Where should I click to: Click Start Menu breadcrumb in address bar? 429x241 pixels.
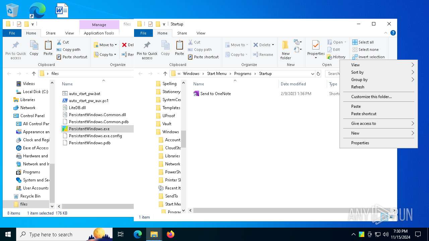coord(217,74)
